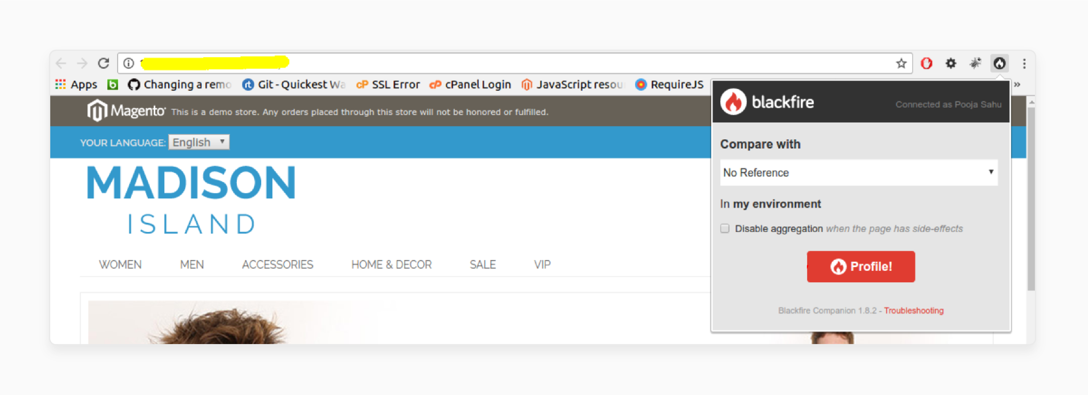The width and height of the screenshot is (1088, 395).
Task: Enable the Disable aggregation checkbox
Action: [x=725, y=228]
